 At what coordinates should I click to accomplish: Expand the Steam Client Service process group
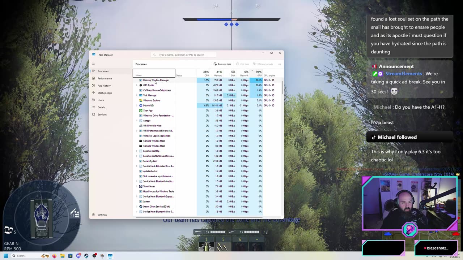coord(136,207)
